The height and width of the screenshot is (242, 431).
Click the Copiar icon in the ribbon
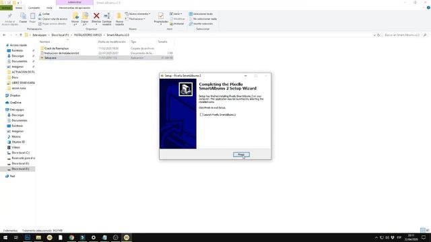tap(23, 18)
